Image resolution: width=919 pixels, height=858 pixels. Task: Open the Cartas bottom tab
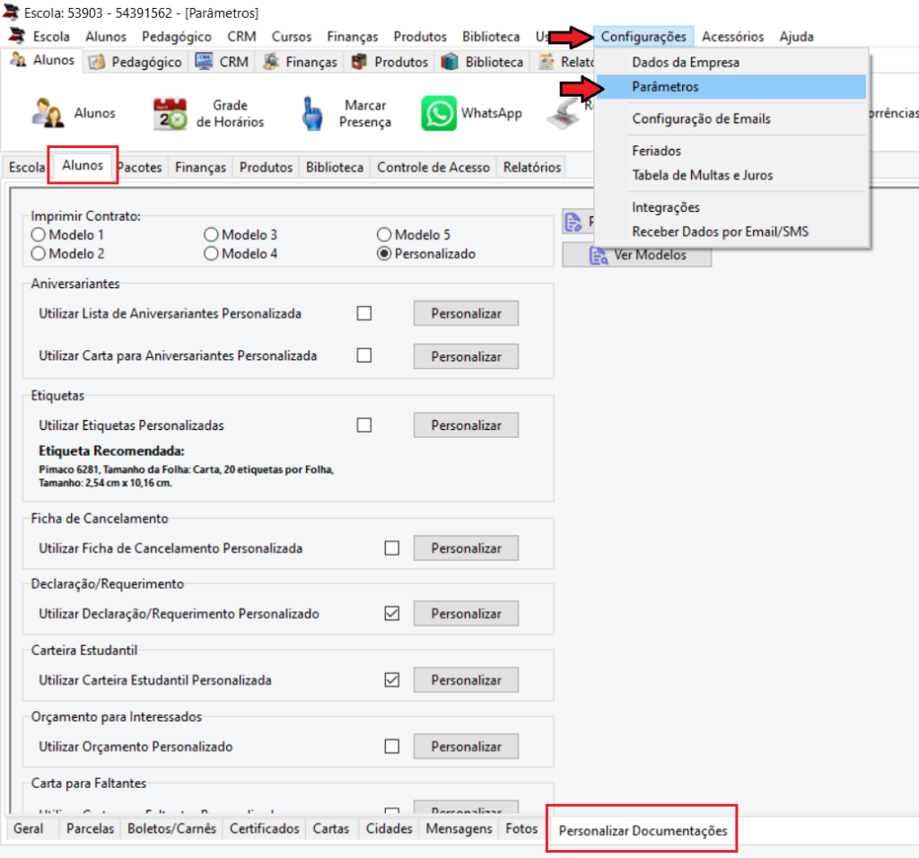pyautogui.click(x=331, y=828)
